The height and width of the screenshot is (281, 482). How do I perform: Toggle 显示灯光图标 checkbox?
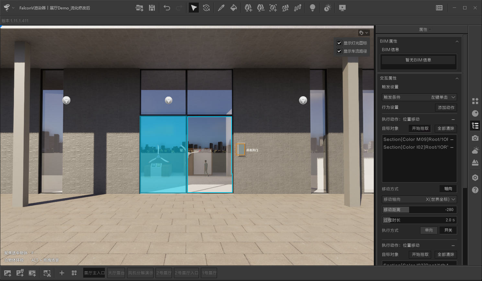pyautogui.click(x=339, y=43)
